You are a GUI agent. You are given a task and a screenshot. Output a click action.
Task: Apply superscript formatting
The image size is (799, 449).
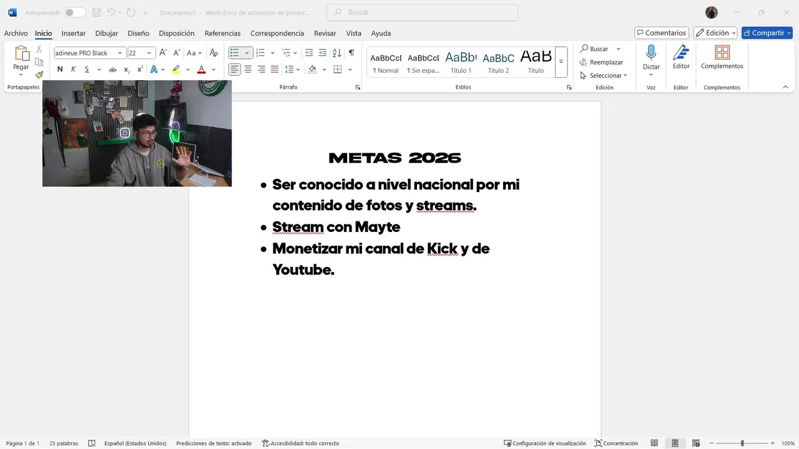point(140,69)
